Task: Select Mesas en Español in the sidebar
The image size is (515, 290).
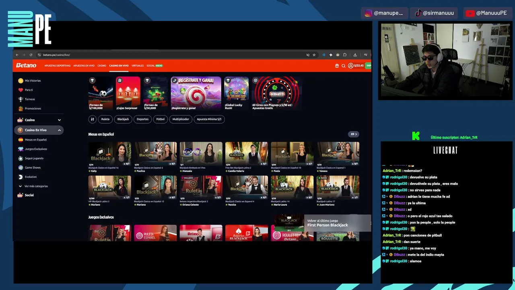Action: click(x=36, y=140)
